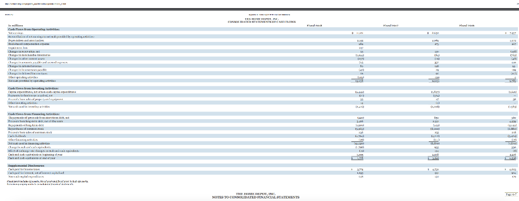Click Fiscal 2016 net cash from operating activities total
The width and height of the screenshot is (519, 201).
click(512, 80)
